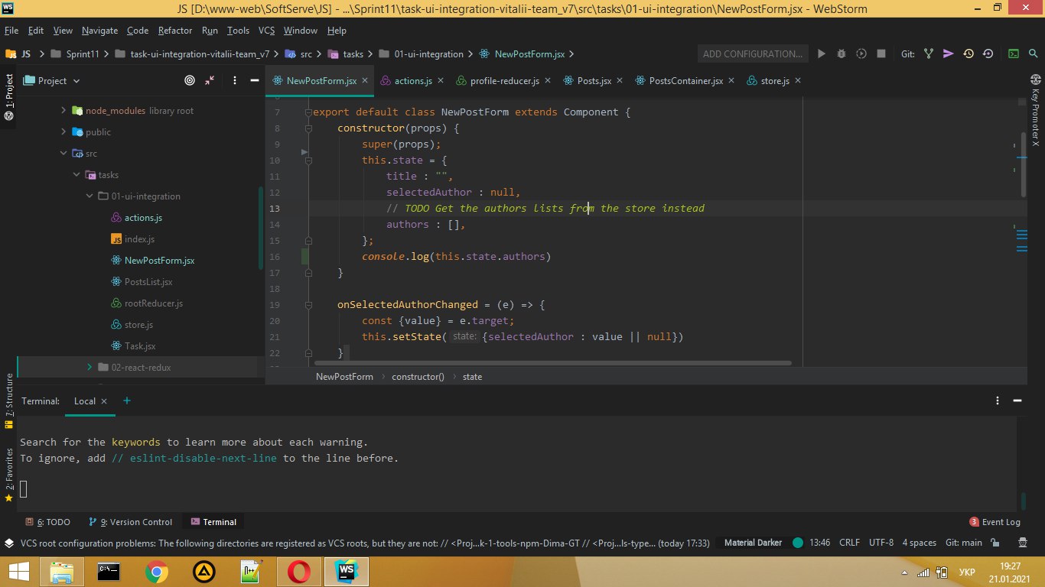Click the Debug bug icon

[842, 54]
